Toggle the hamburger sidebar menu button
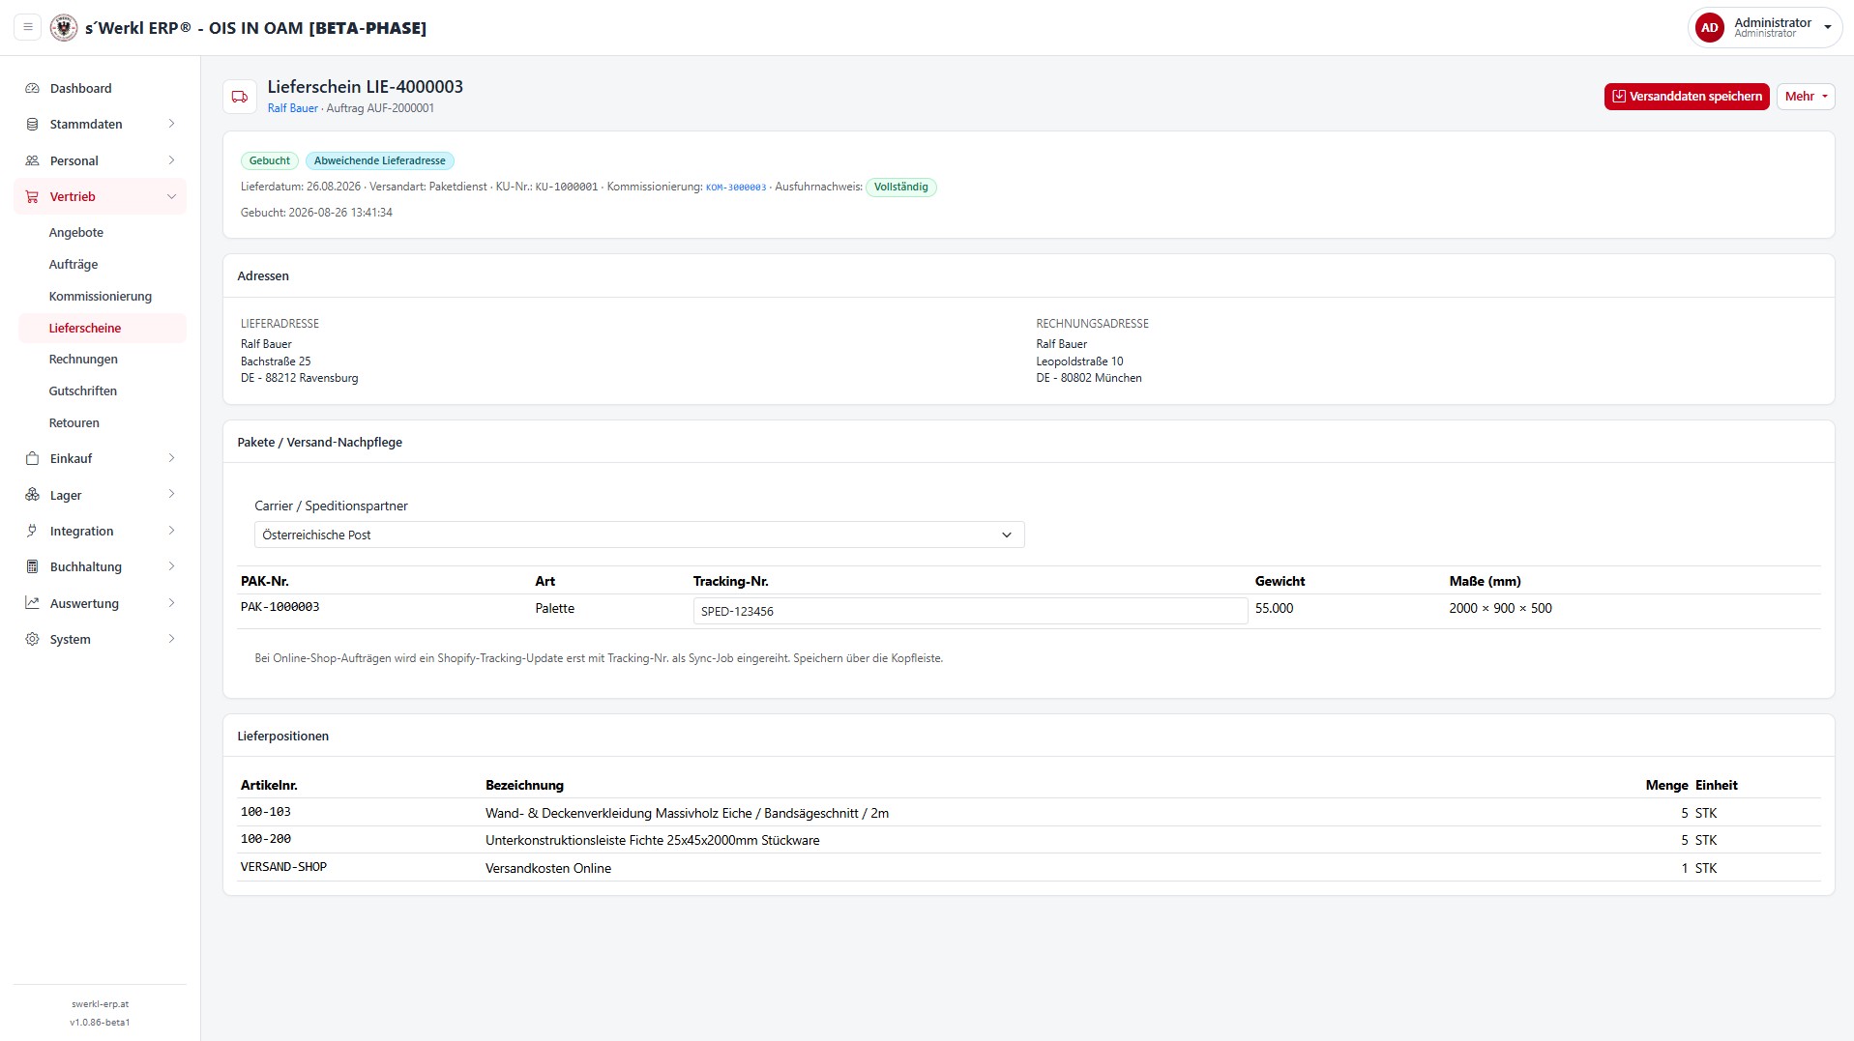This screenshot has width=1854, height=1041. pos(28,27)
